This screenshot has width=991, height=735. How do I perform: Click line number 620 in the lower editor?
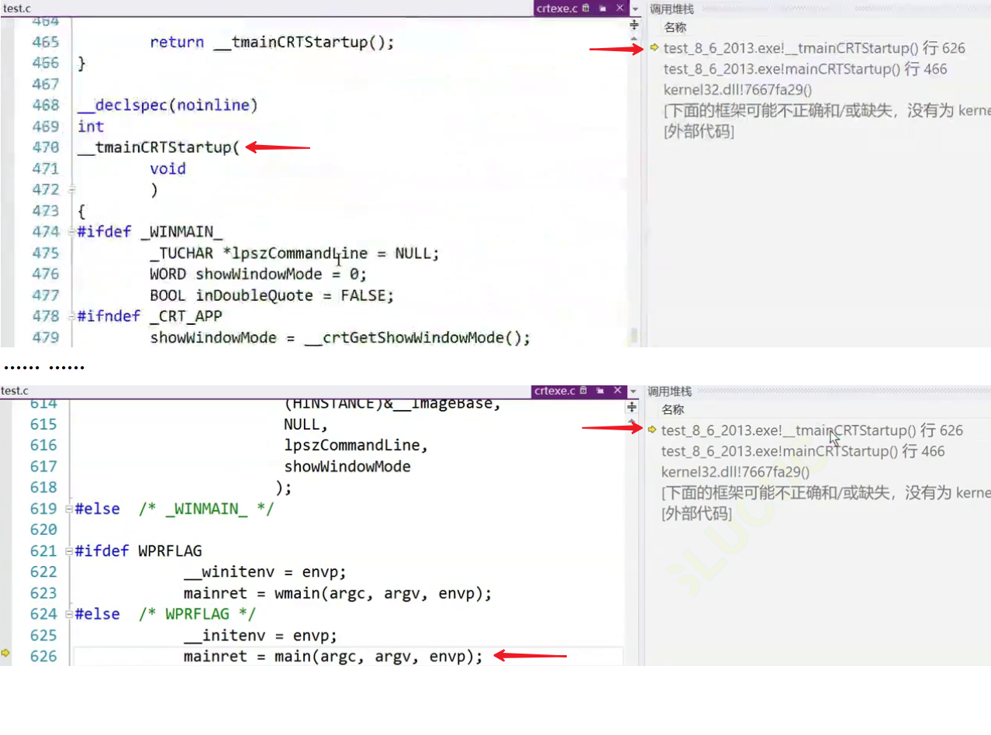point(43,530)
